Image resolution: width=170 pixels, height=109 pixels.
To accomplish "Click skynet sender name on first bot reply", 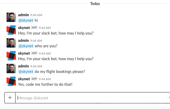I will [24, 28].
